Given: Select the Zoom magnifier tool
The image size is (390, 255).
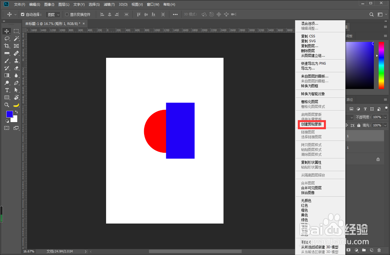Looking at the screenshot, I should coord(7,105).
